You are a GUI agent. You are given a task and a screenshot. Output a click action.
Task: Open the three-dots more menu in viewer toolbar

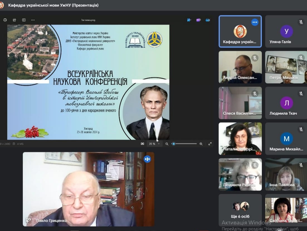point(33,20)
